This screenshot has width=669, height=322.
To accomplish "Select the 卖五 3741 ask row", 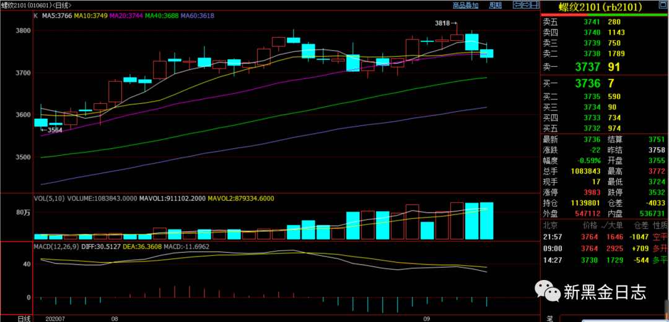I will coord(605,22).
